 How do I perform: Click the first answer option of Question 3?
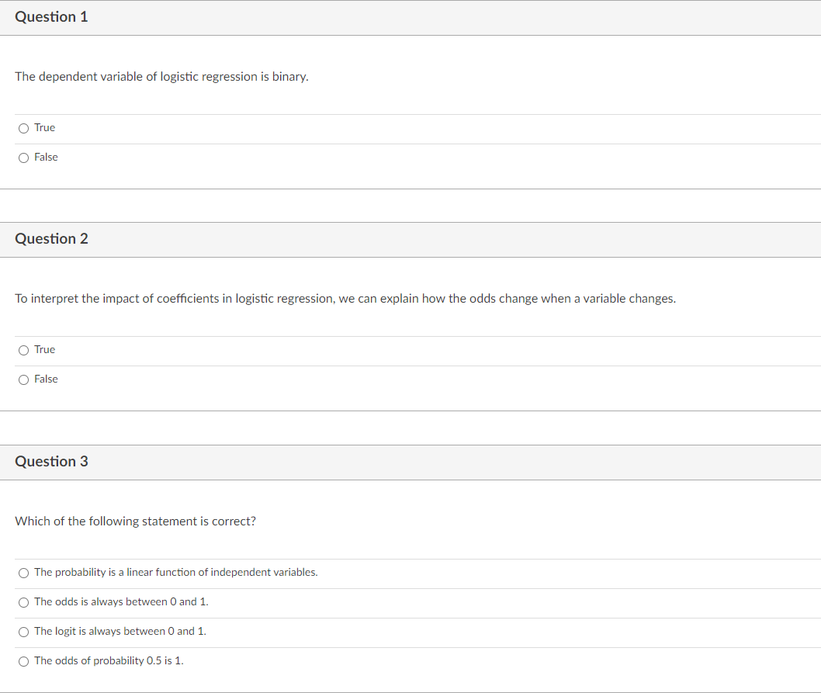(175, 572)
